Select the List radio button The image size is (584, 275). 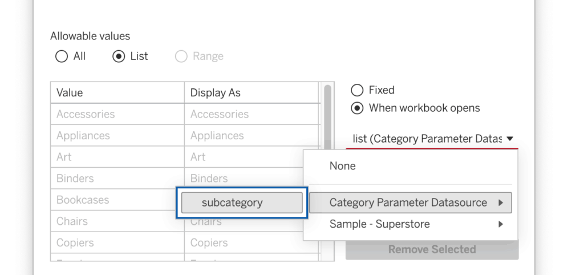(x=119, y=56)
